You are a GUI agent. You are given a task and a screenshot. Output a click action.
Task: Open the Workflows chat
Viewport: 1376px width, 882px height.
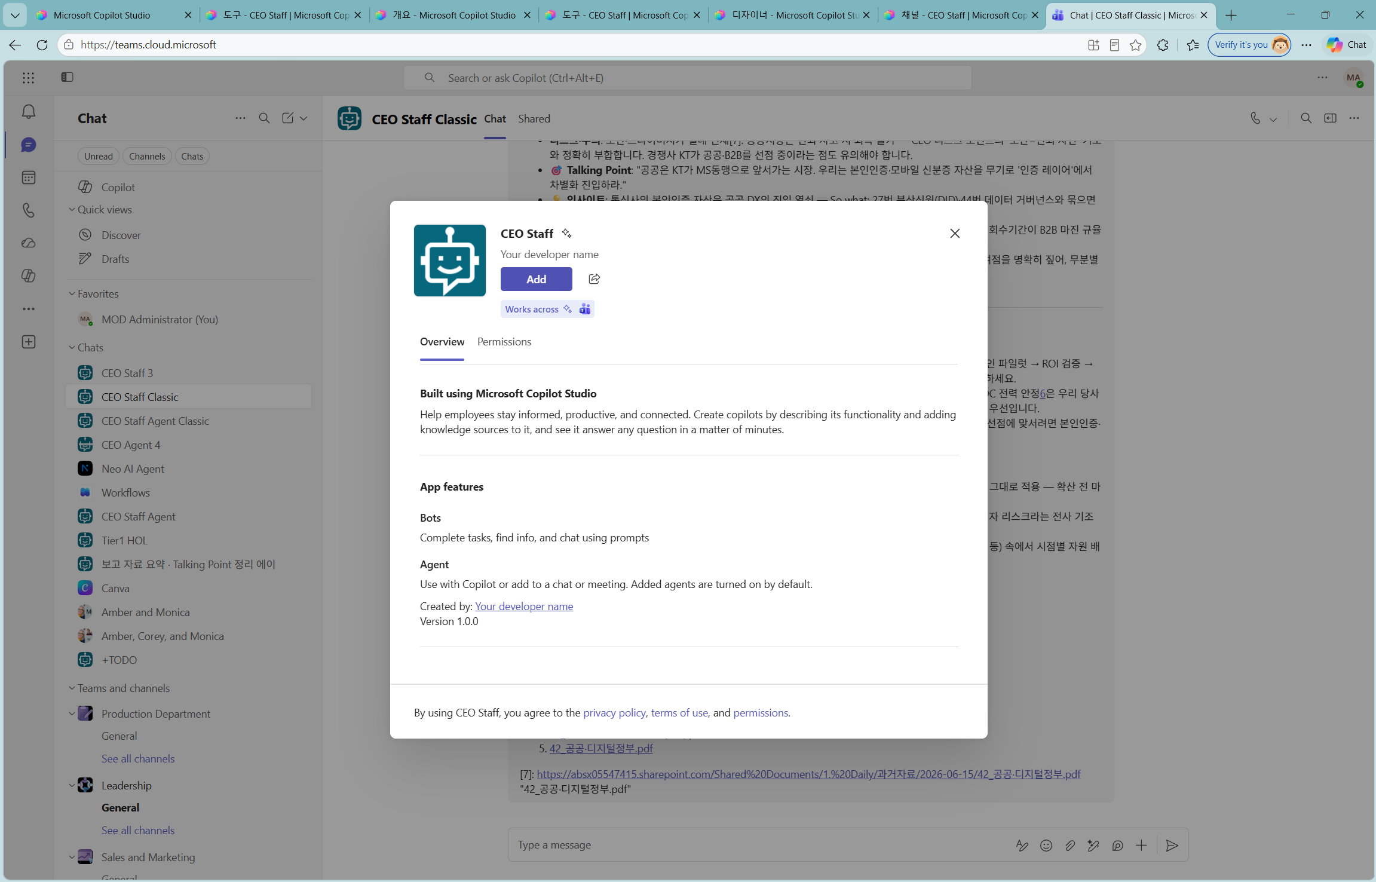point(189,493)
